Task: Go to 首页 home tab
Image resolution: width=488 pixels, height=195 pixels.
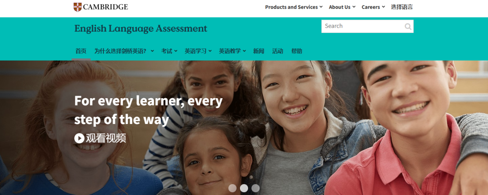Action: (81, 51)
